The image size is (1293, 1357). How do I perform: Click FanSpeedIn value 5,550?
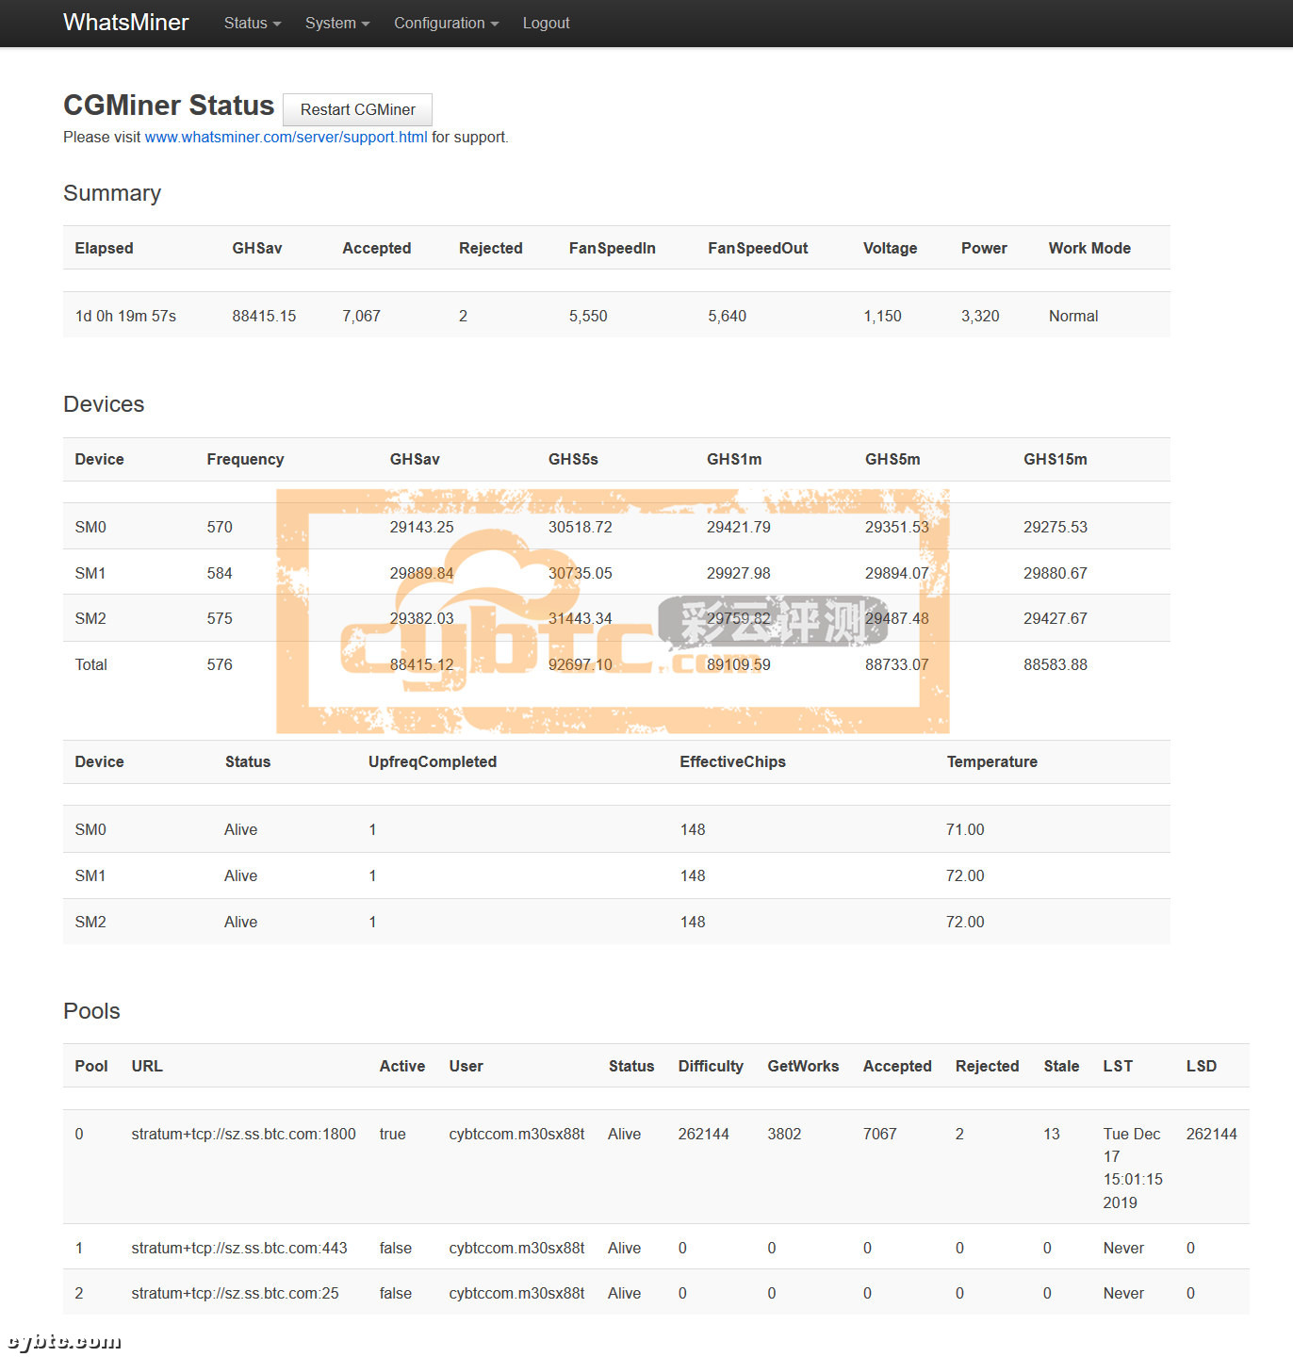pyautogui.click(x=588, y=316)
